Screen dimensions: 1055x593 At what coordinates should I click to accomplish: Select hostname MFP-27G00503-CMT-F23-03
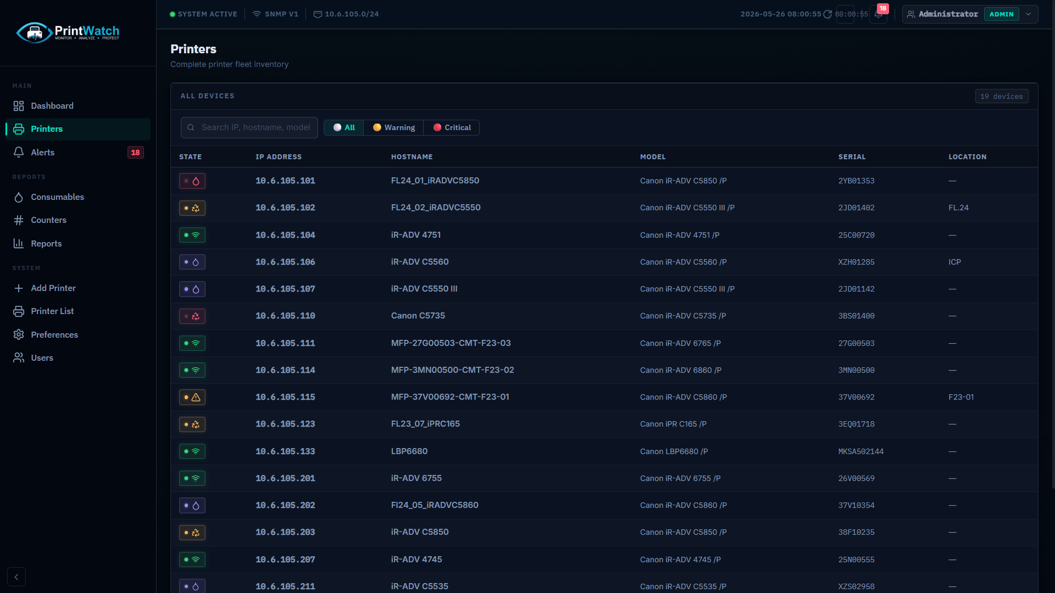(451, 343)
